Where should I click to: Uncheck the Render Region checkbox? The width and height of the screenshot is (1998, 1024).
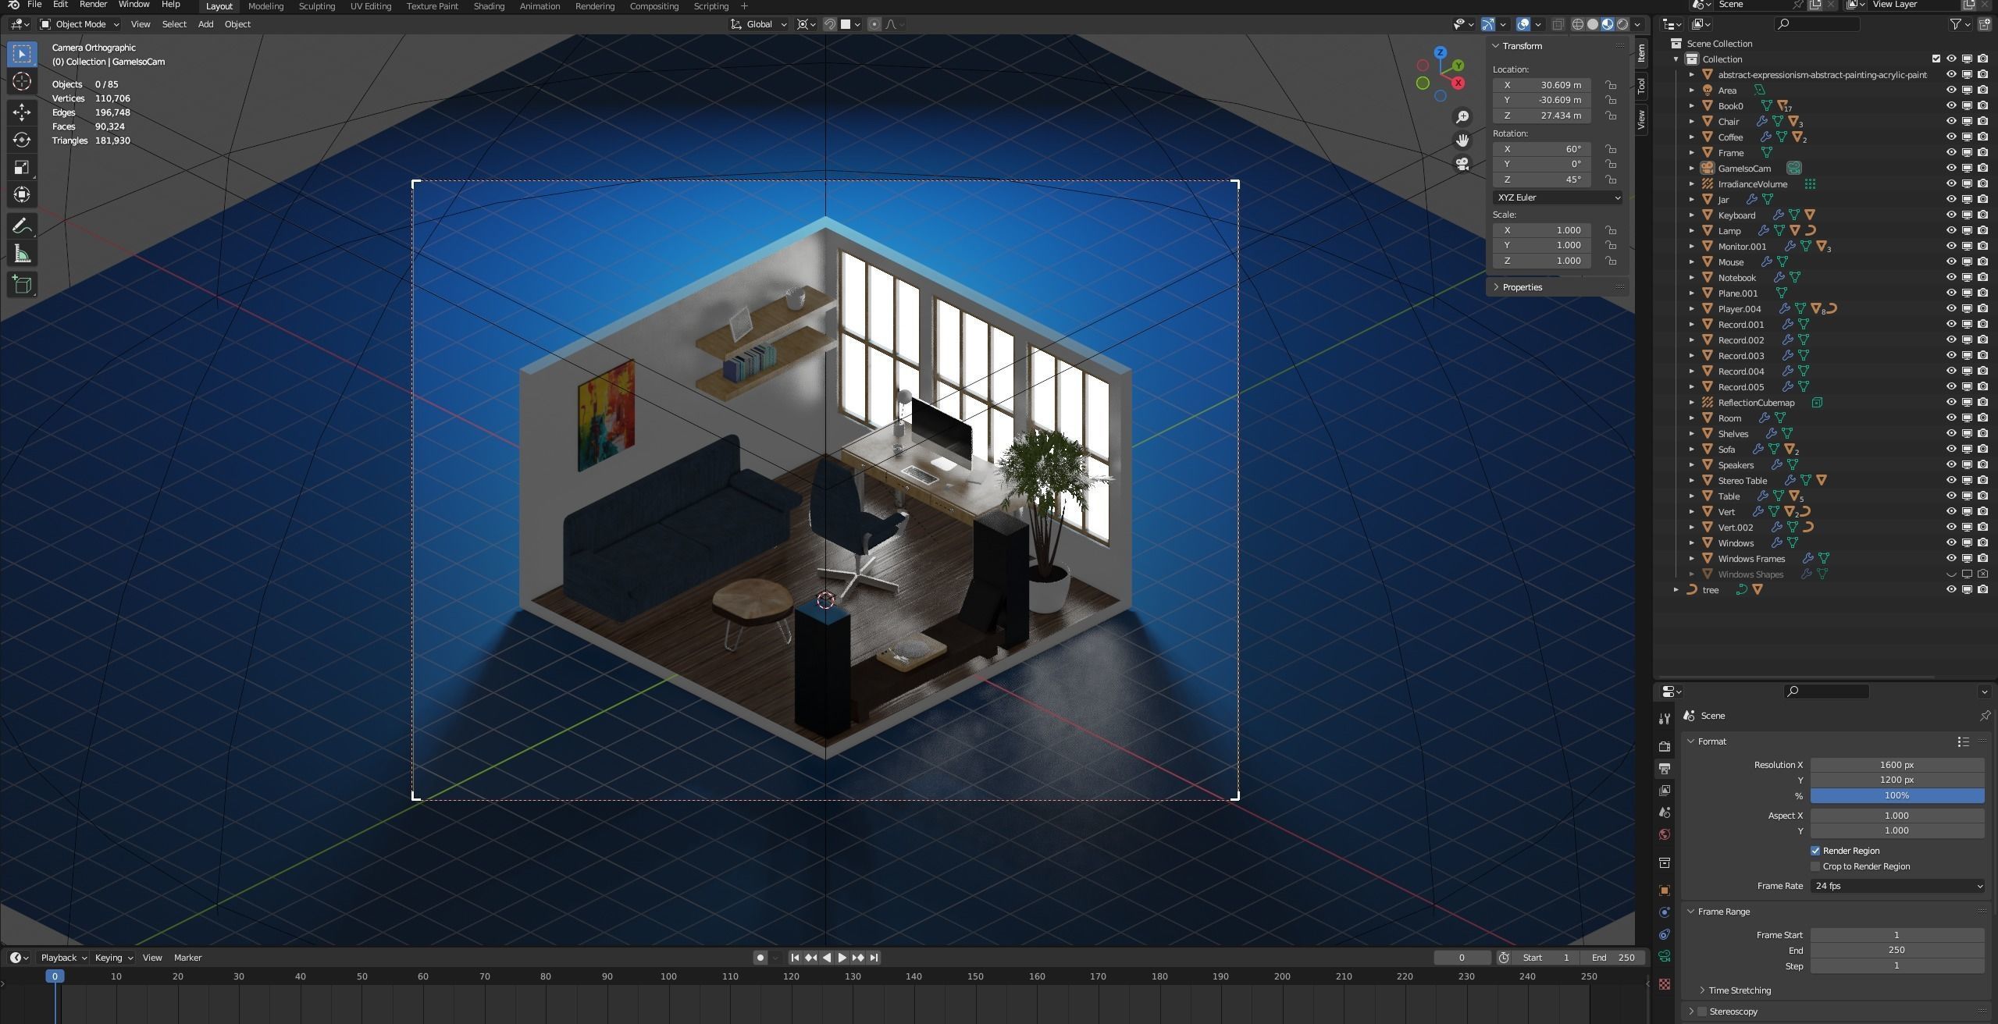(1815, 851)
